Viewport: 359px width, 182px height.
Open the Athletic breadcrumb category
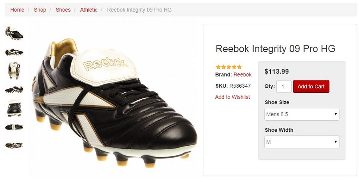coord(89,10)
